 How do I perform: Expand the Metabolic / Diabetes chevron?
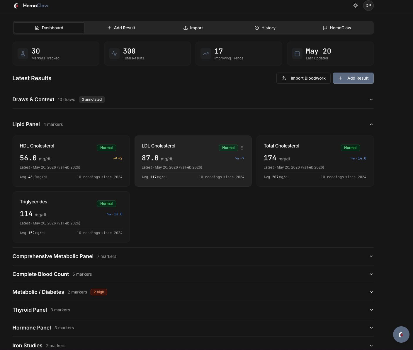click(x=371, y=292)
